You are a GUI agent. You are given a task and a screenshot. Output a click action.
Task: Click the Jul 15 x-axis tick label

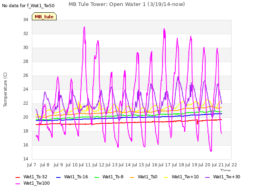(138, 165)
